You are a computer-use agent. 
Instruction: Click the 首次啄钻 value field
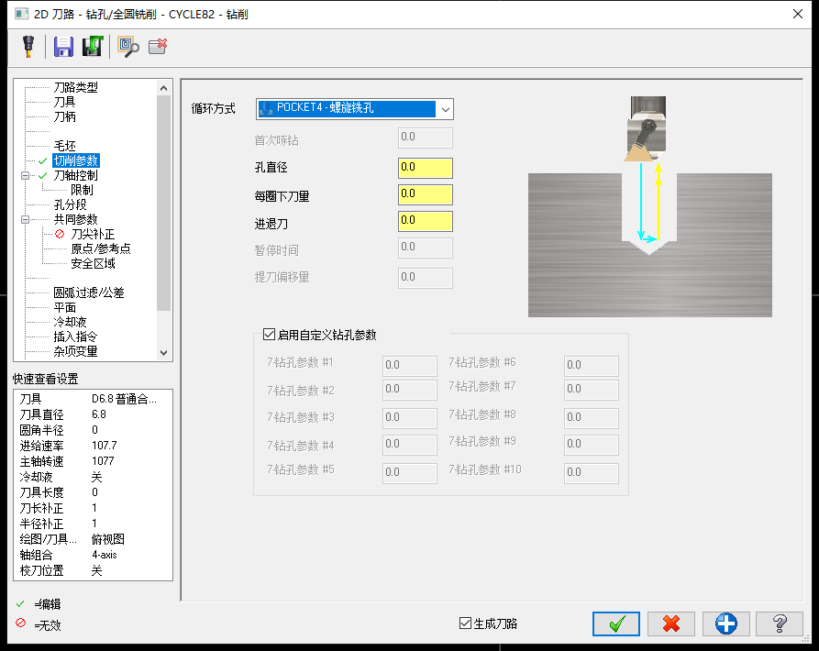point(425,138)
